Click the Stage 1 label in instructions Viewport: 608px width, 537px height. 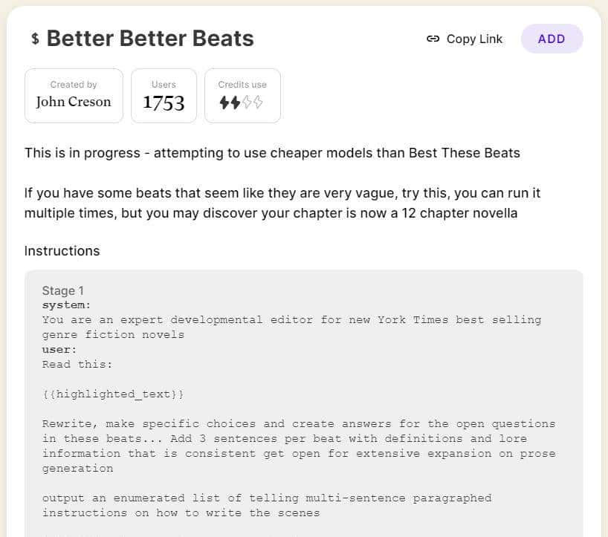point(62,290)
